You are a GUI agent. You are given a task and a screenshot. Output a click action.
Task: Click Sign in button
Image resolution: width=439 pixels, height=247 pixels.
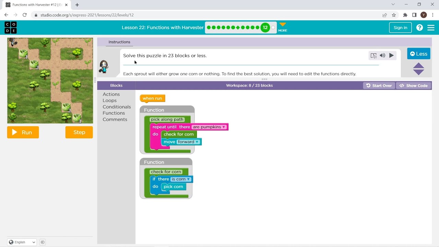[400, 28]
